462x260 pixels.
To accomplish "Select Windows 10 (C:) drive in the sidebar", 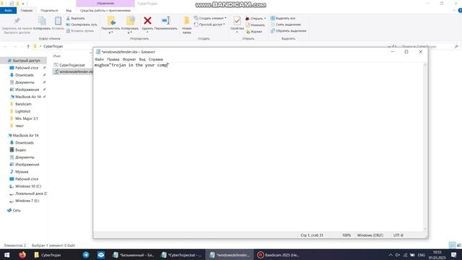I will pyautogui.click(x=28, y=186).
